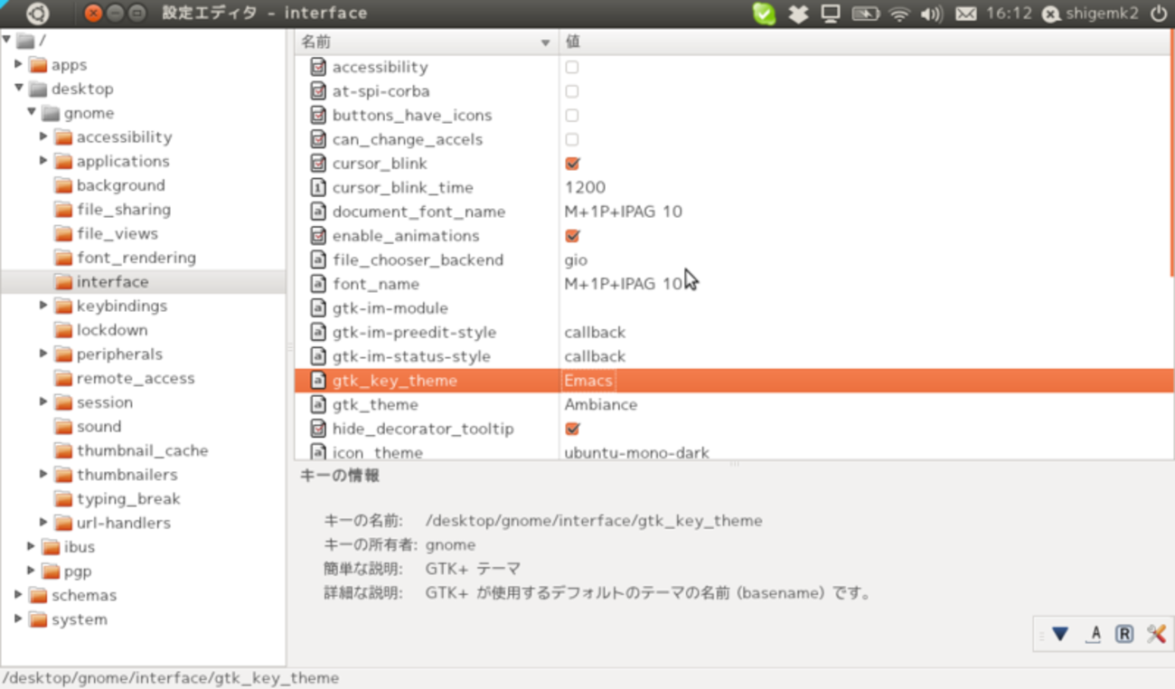
Task: Collapse the desktop folder
Action: (19, 89)
